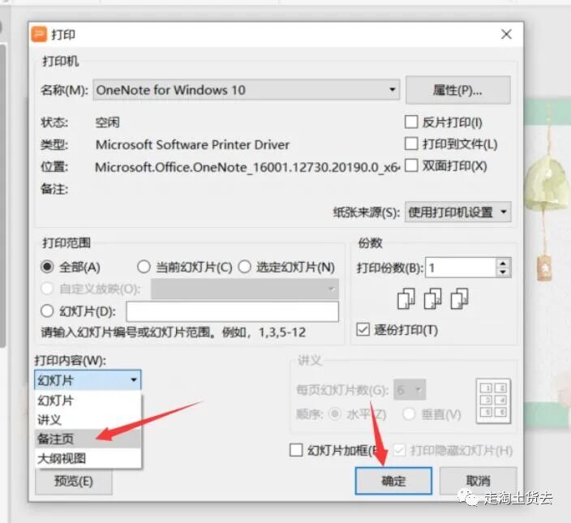Click the printer location text Microsoft.Office.OneNote
Screen dimensions: 571x523
click(247, 167)
